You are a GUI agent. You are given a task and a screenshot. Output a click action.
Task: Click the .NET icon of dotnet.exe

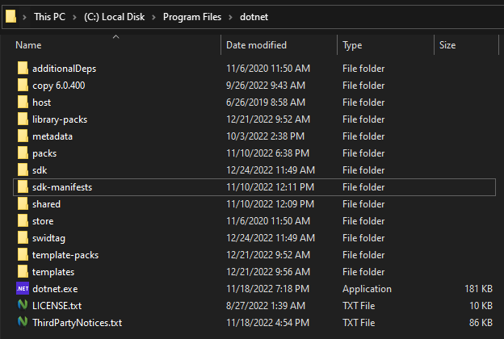[23, 288]
